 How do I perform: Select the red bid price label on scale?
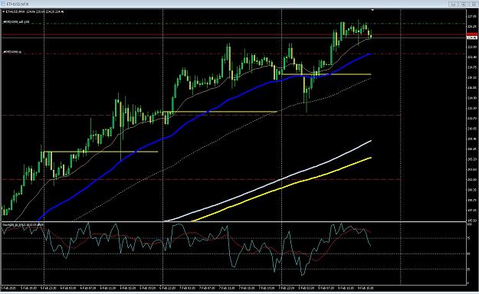[x=472, y=34]
